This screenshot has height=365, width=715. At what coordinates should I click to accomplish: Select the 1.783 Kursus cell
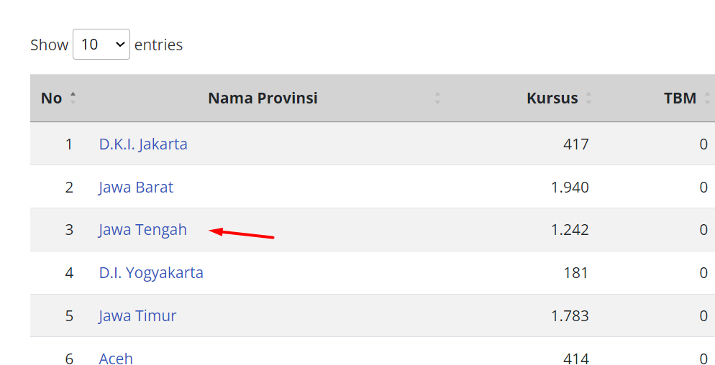(x=570, y=316)
